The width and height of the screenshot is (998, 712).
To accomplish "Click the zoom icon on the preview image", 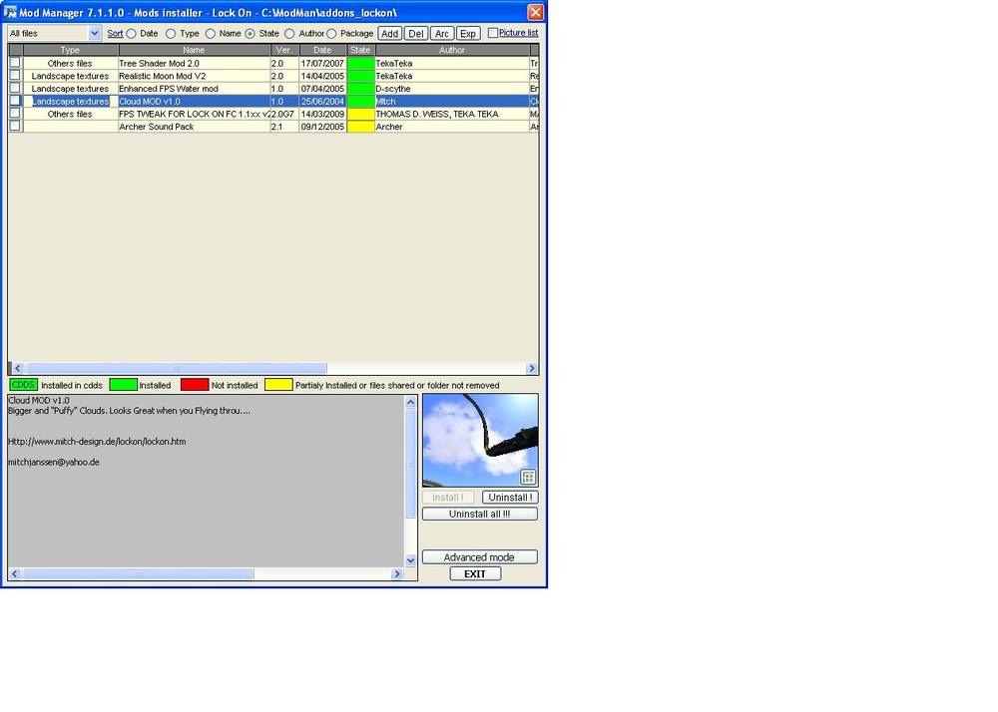I will coord(528,477).
